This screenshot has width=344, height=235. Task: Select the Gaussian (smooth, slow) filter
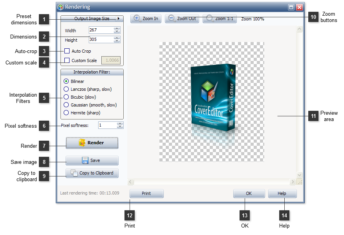click(66, 105)
